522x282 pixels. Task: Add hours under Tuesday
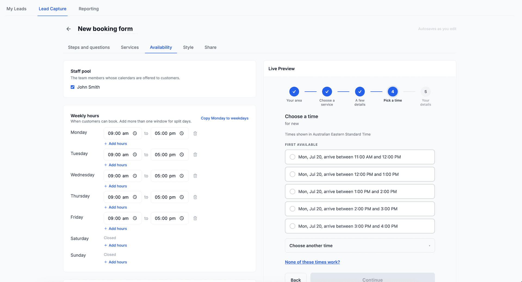coord(116,165)
